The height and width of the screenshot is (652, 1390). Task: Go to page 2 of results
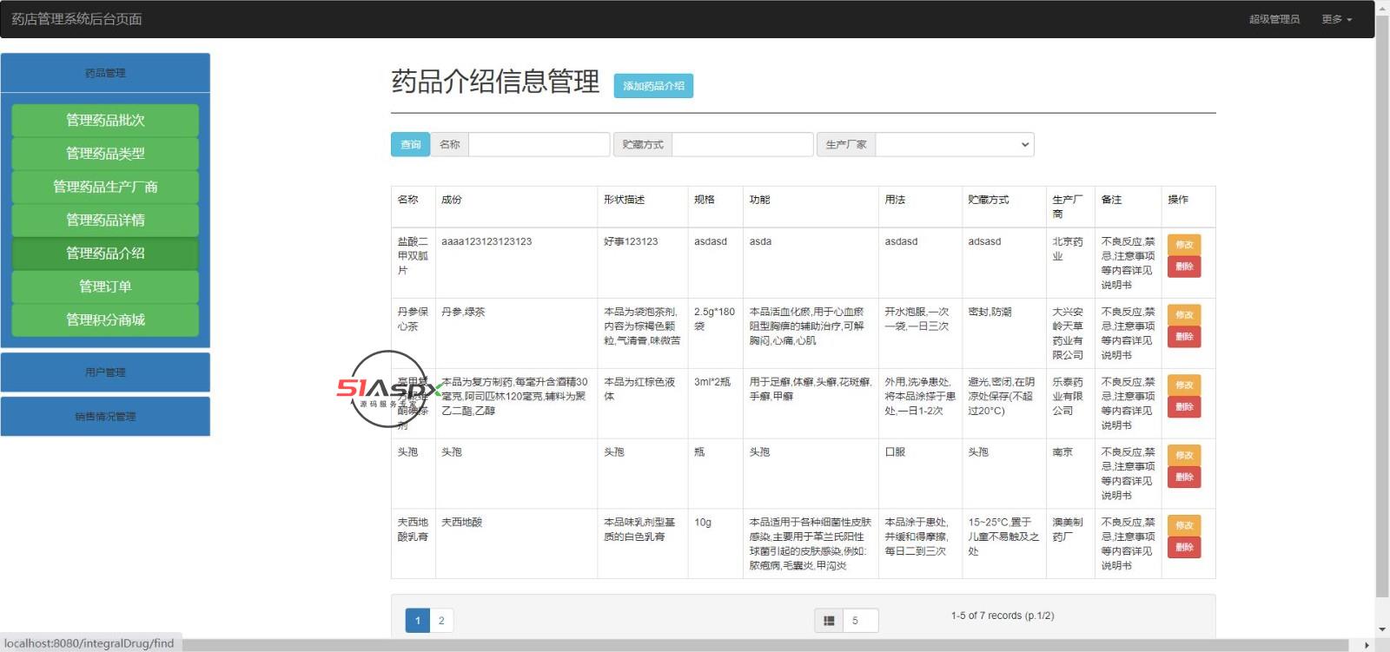pos(441,621)
